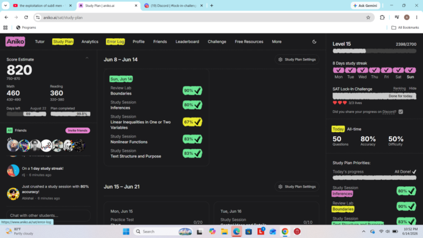Open the Mail app on taskbar
This screenshot has height=238, width=423.
[x=273, y=232]
